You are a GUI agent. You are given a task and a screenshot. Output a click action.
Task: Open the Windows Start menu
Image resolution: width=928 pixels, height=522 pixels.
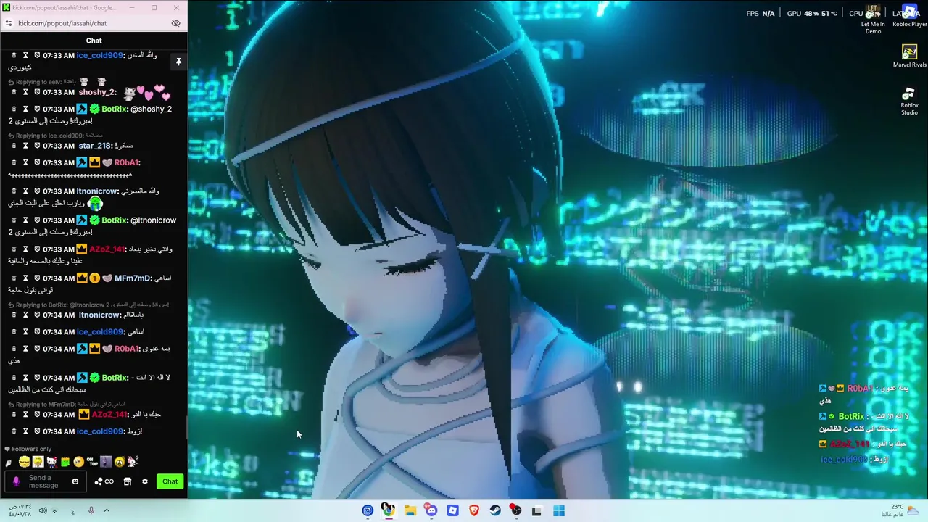click(559, 510)
